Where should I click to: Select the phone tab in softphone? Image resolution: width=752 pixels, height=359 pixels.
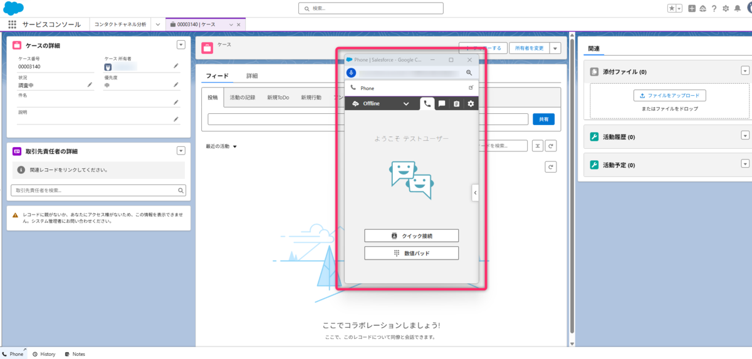[427, 103]
